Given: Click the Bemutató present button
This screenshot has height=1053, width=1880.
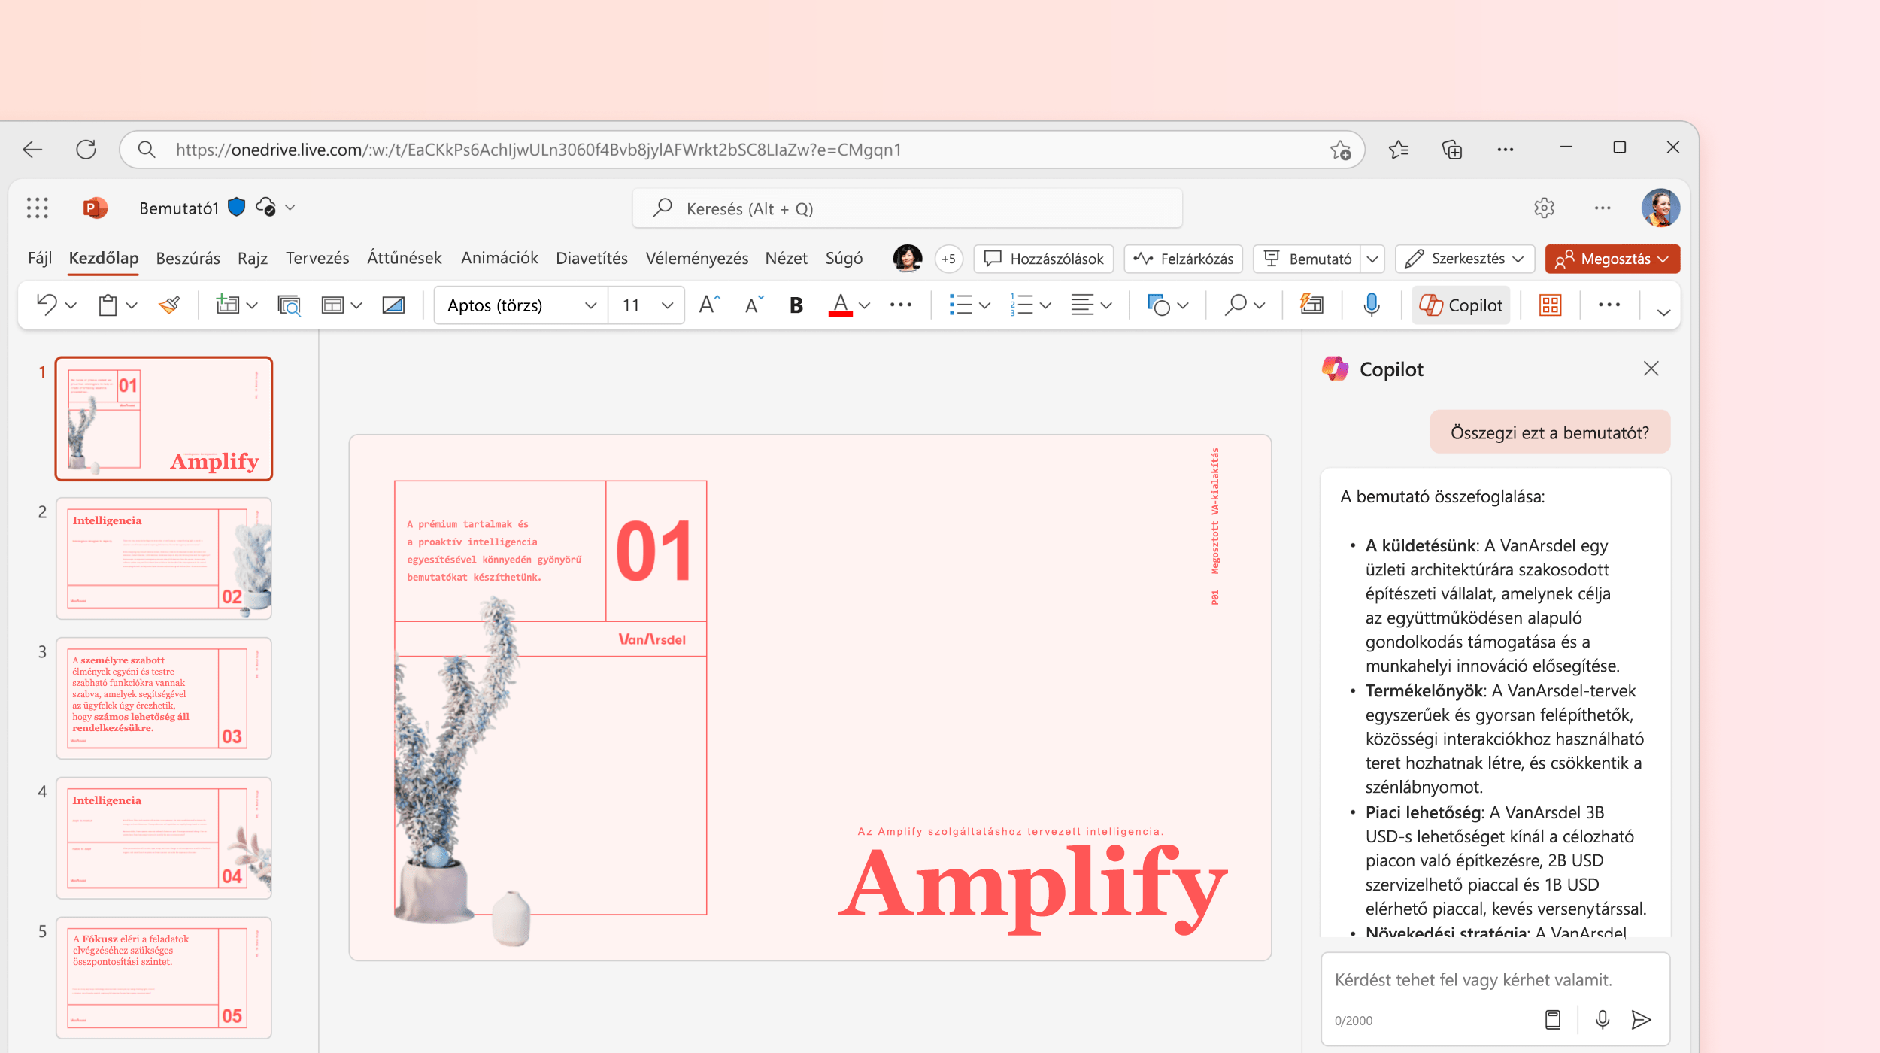Looking at the screenshot, I should tap(1308, 259).
